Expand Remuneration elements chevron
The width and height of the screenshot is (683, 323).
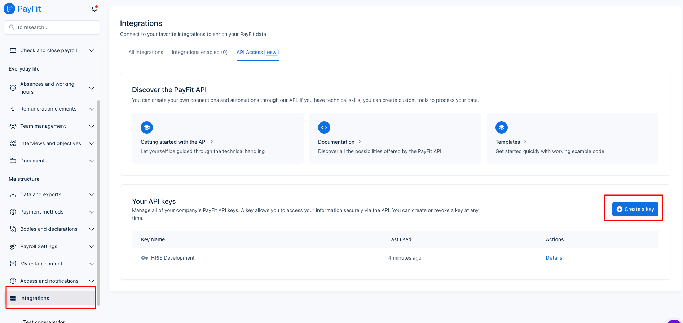92,109
